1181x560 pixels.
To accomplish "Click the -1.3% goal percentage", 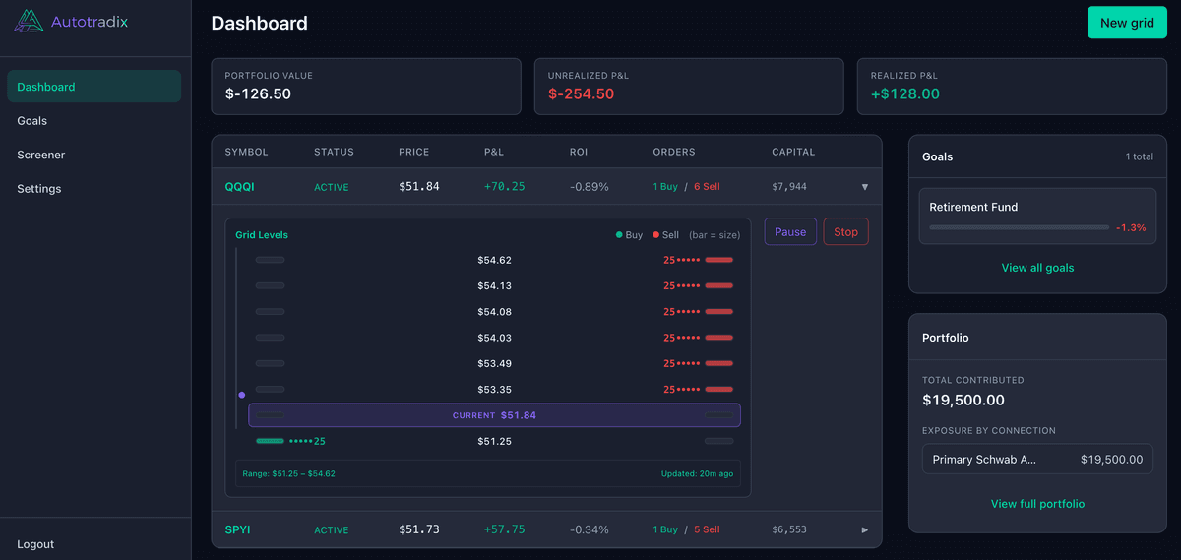I will (1131, 227).
